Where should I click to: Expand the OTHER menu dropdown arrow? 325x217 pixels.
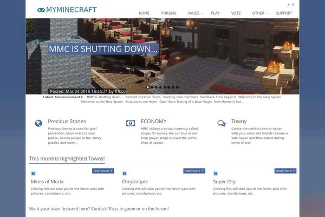(267, 13)
